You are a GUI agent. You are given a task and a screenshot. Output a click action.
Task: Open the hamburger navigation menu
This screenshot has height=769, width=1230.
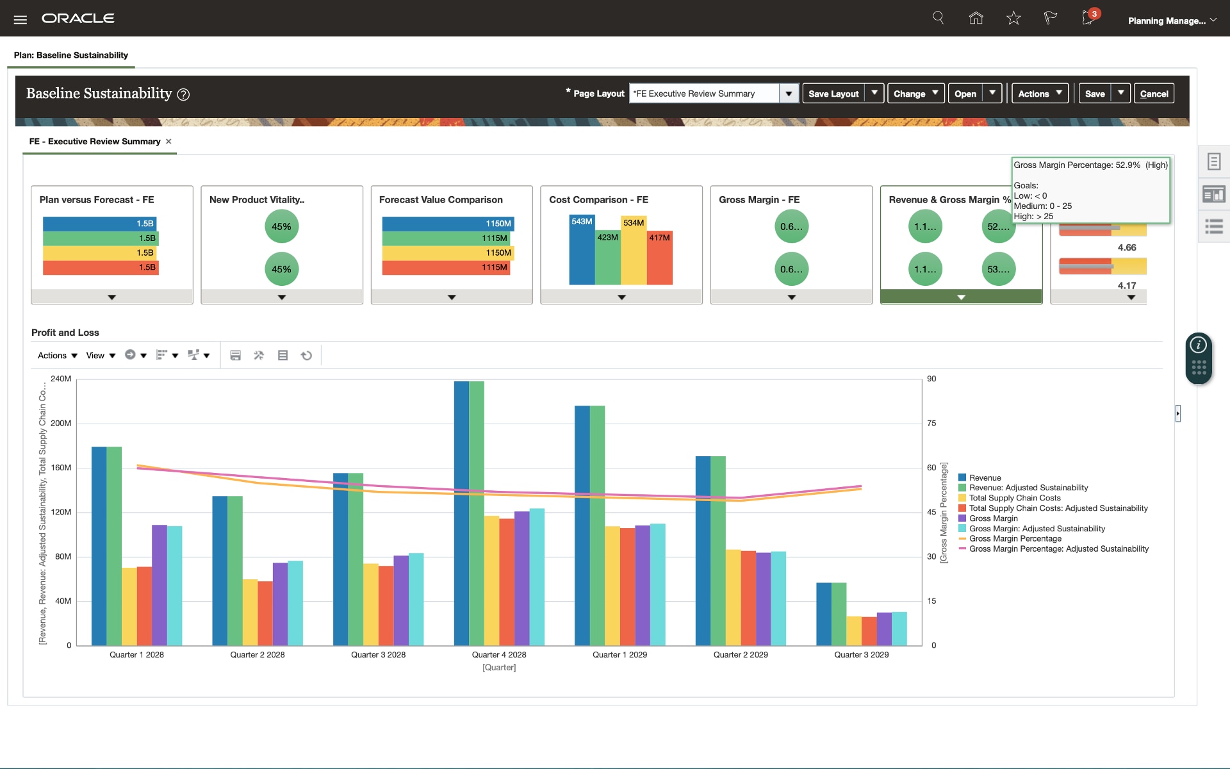tap(20, 19)
